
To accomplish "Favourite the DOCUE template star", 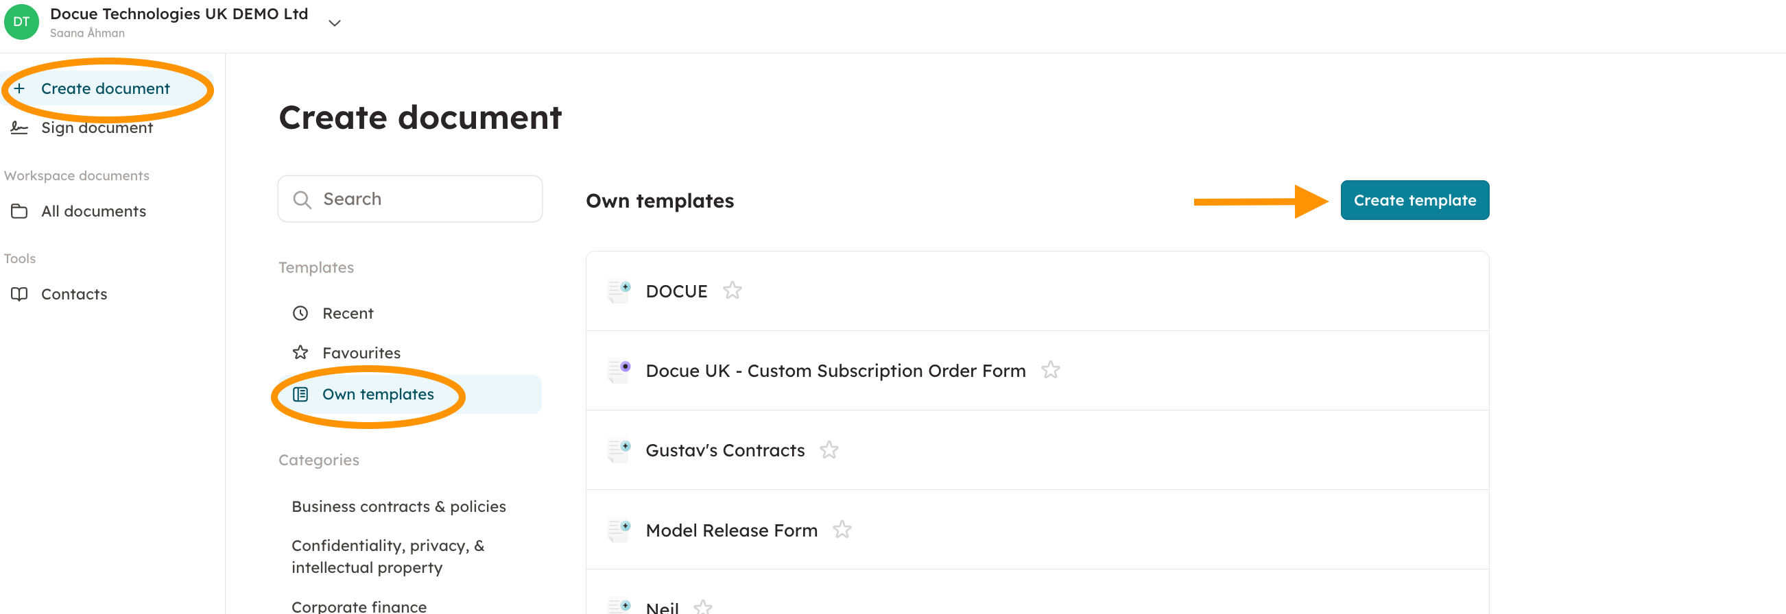I will click(x=732, y=291).
